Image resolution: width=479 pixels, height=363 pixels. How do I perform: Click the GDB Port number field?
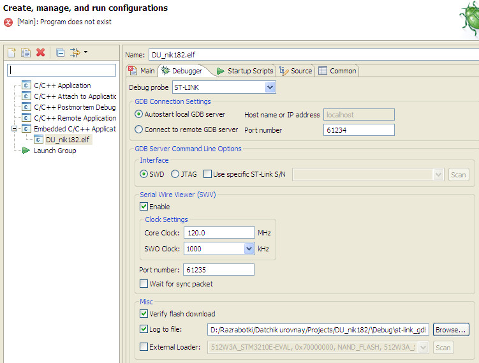[x=358, y=130]
